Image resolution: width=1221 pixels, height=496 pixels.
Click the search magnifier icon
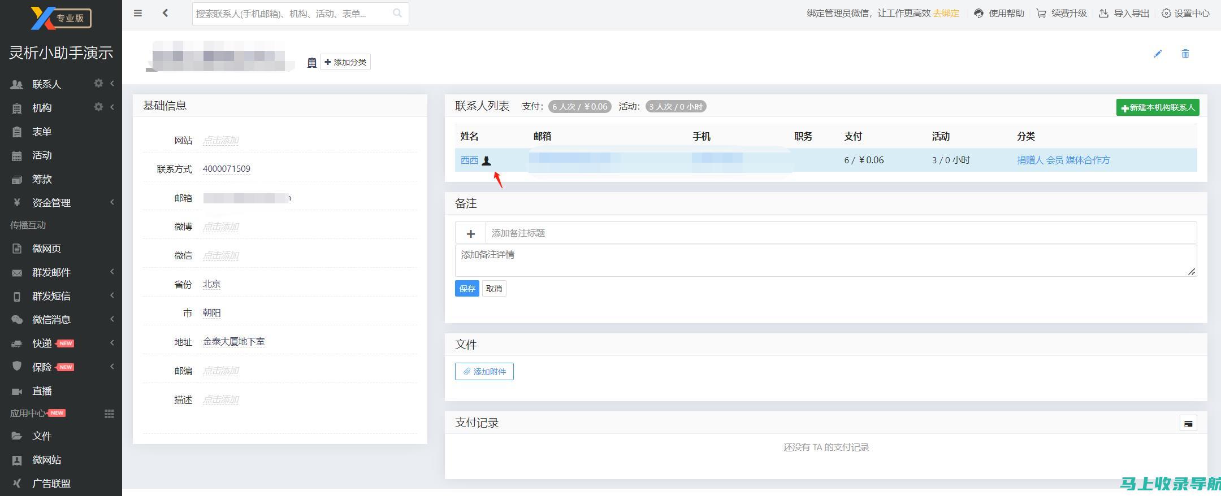pyautogui.click(x=397, y=13)
